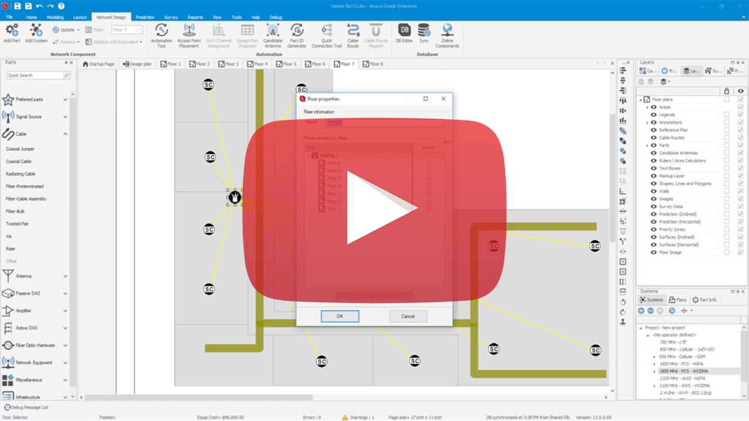Open the Survey ribbon tab
The image size is (749, 421).
pos(171,18)
